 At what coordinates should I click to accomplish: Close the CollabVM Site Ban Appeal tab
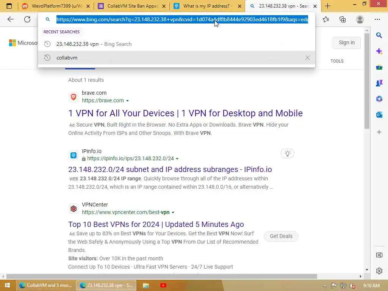(164, 6)
